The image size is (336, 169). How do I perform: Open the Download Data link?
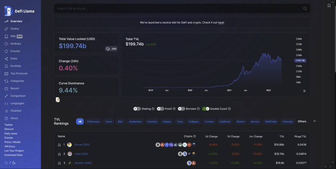13,155
